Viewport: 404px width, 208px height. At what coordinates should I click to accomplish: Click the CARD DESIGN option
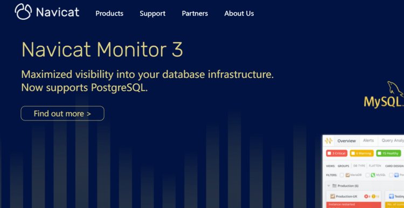[394, 166]
